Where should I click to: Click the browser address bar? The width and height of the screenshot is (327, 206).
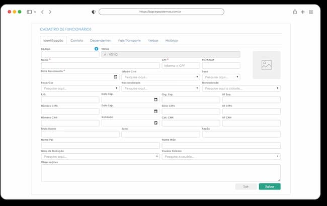click(161, 12)
